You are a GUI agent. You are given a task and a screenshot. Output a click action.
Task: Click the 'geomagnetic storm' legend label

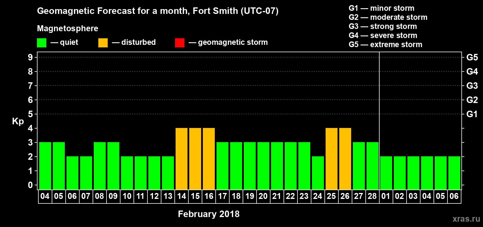233,43
